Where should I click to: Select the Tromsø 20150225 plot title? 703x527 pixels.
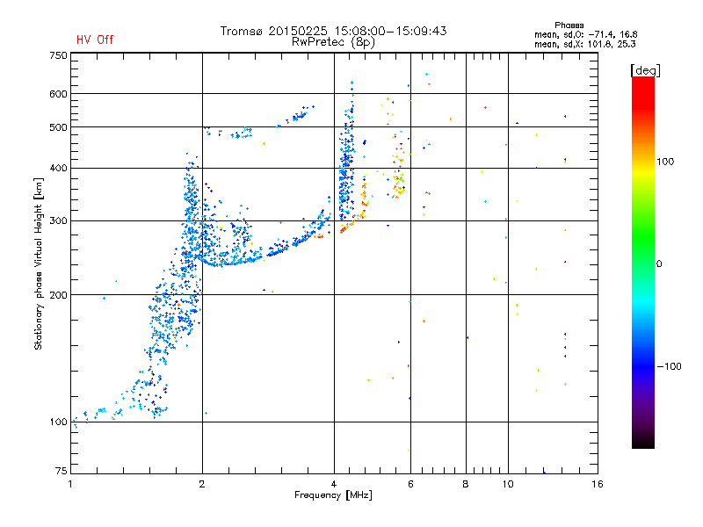pyautogui.click(x=333, y=31)
